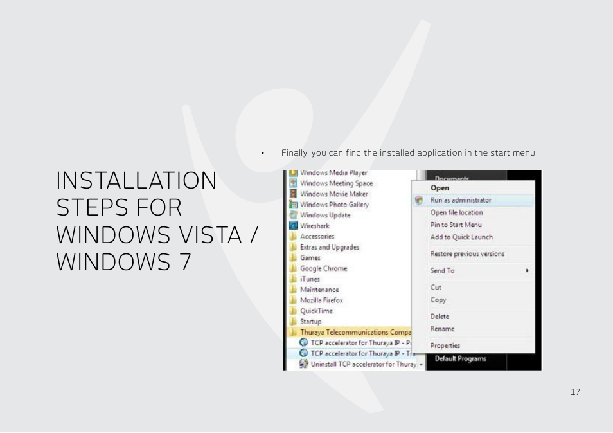Click the Google Chrome folder icon

[293, 268]
